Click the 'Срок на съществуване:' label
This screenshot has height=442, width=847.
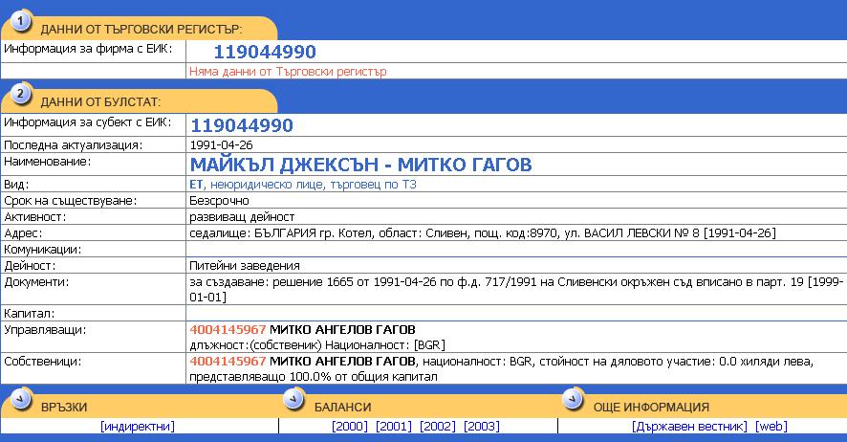pos(70,201)
